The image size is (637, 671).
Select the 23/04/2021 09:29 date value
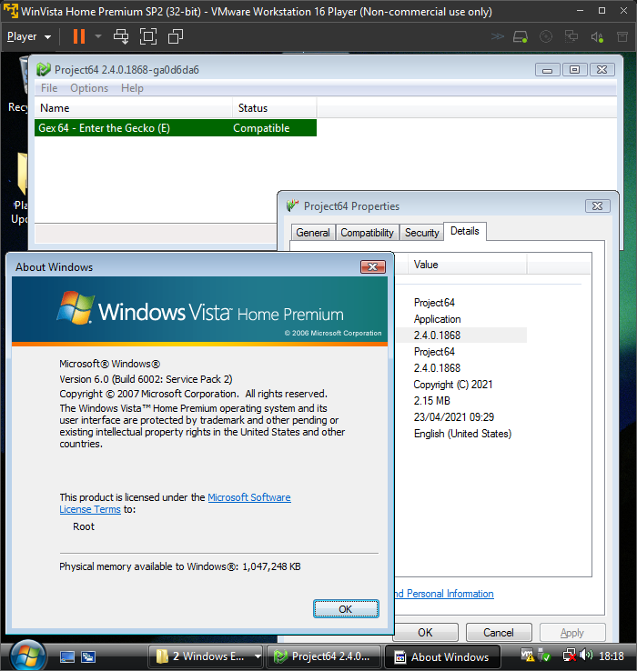pos(454,416)
